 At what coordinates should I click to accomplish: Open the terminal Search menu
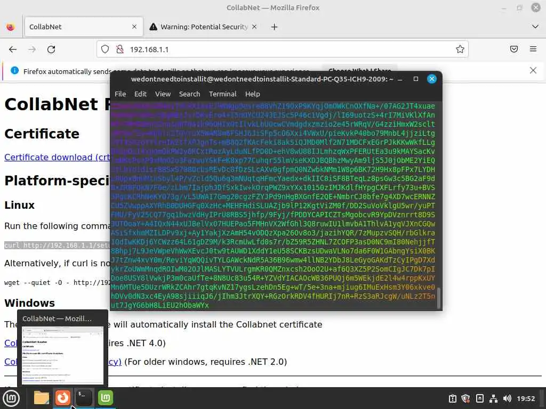coord(189,94)
